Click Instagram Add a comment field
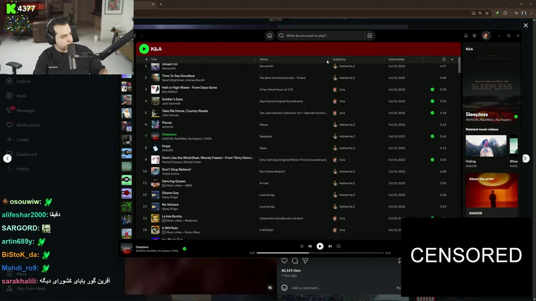Image resolution: width=536 pixels, height=301 pixels. tap(341, 288)
